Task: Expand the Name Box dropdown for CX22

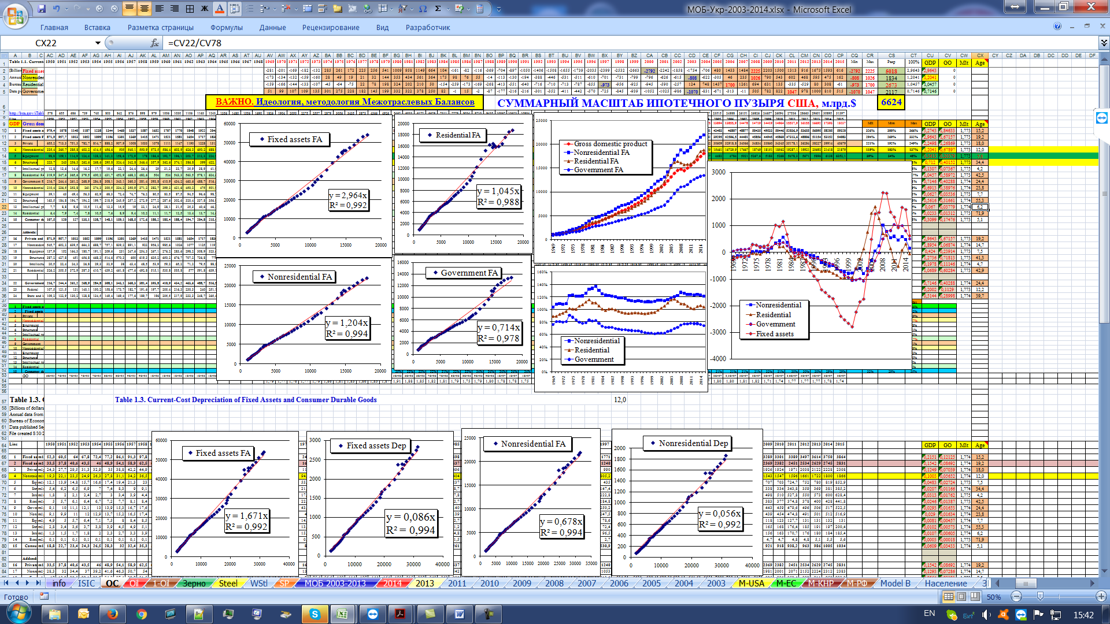Action: click(98, 43)
